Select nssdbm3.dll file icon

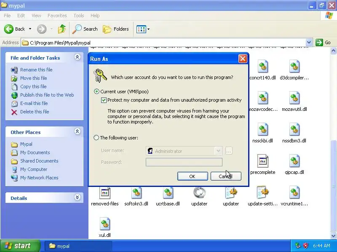pyautogui.click(x=294, y=129)
